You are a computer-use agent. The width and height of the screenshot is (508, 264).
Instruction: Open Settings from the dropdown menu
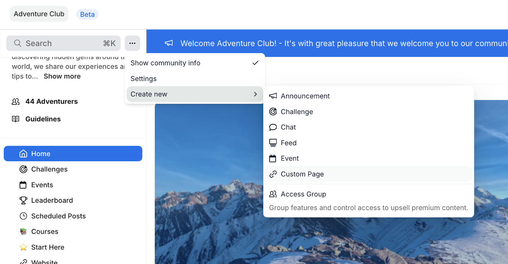tap(144, 79)
